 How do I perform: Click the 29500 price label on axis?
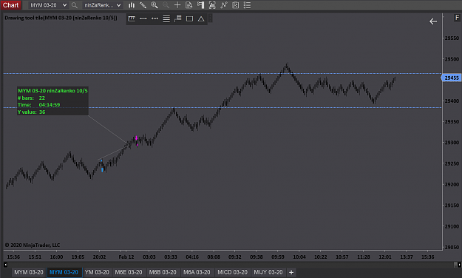[x=452, y=59]
